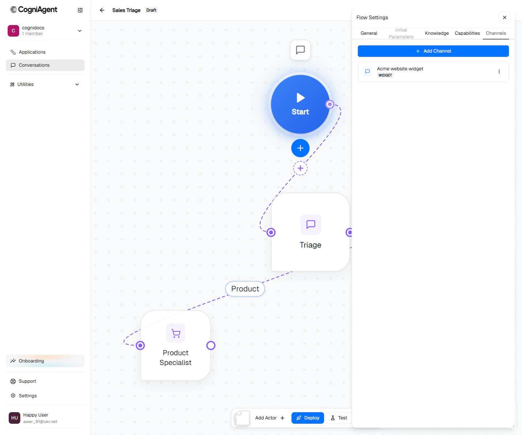Select the Triage node input port

[x=271, y=232]
